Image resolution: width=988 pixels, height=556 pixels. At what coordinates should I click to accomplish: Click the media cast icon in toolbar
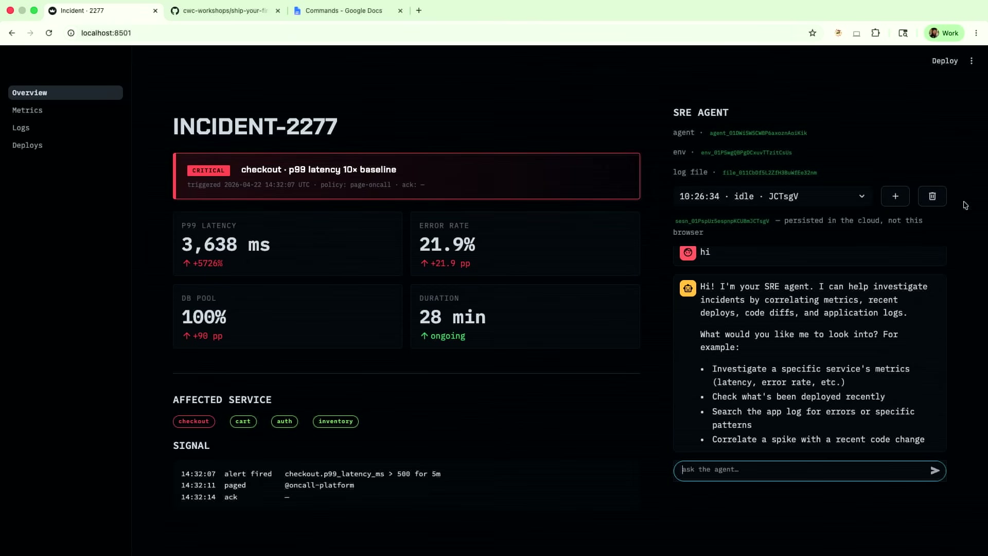(857, 33)
